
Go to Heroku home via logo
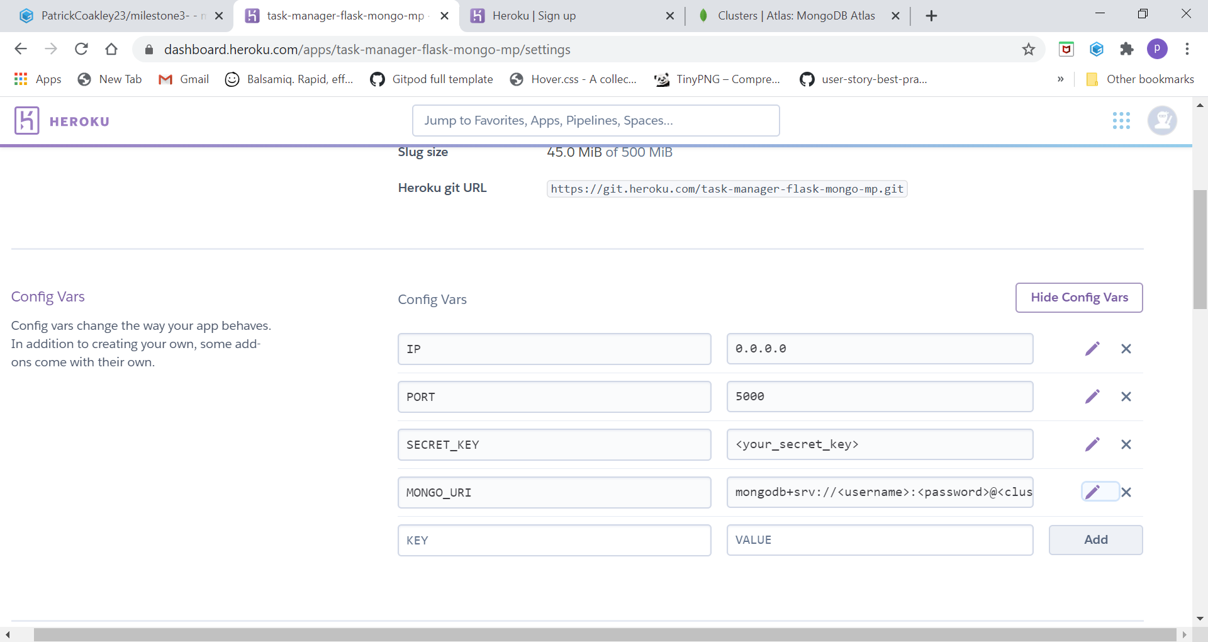pos(62,121)
